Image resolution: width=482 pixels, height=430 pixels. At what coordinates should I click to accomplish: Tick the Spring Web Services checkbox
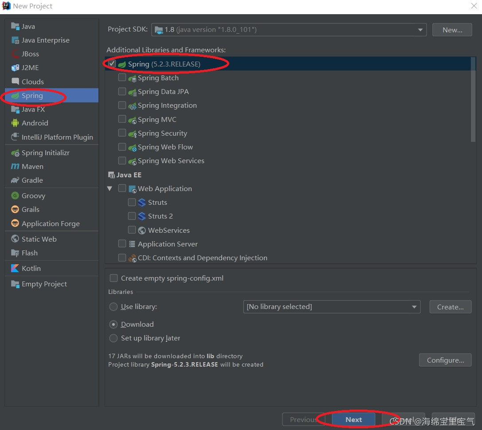pos(122,161)
